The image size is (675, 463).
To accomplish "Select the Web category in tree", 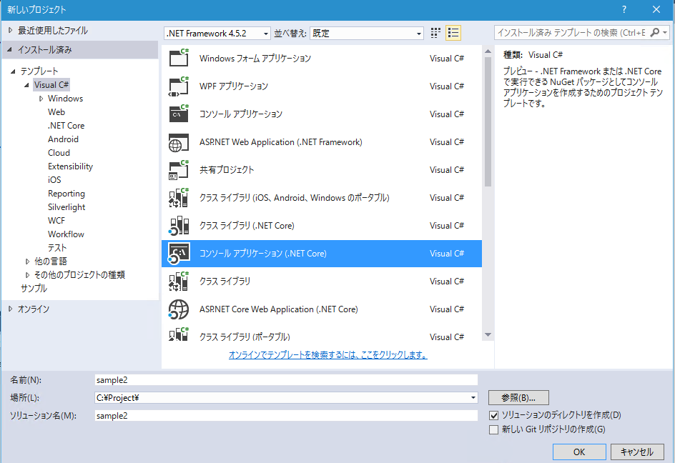I will click(x=56, y=112).
